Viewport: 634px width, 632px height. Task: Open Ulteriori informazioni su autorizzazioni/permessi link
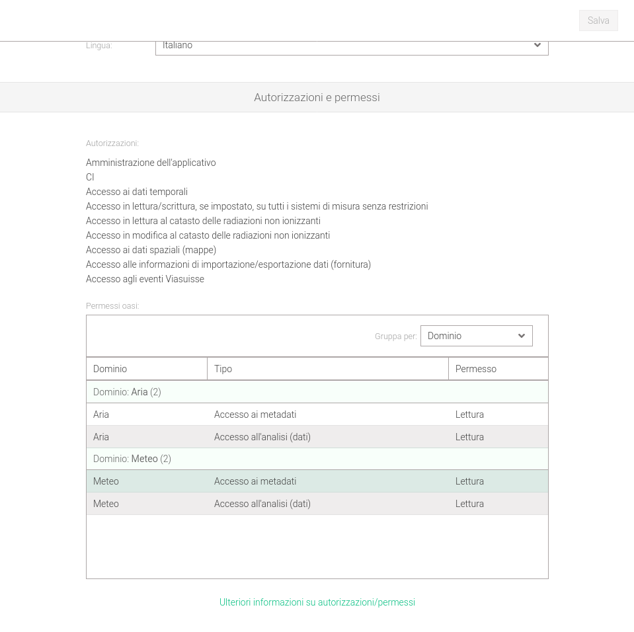pos(317,602)
